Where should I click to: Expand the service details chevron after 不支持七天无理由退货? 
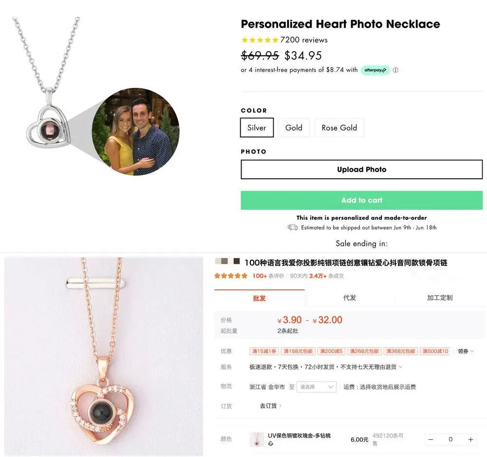point(400,367)
